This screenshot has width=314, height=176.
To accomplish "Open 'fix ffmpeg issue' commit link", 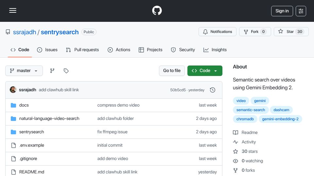I will (112, 132).
